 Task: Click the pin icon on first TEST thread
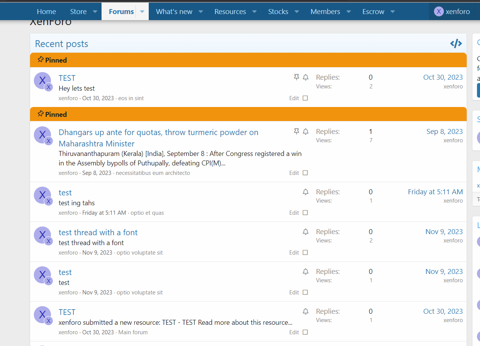click(x=297, y=77)
